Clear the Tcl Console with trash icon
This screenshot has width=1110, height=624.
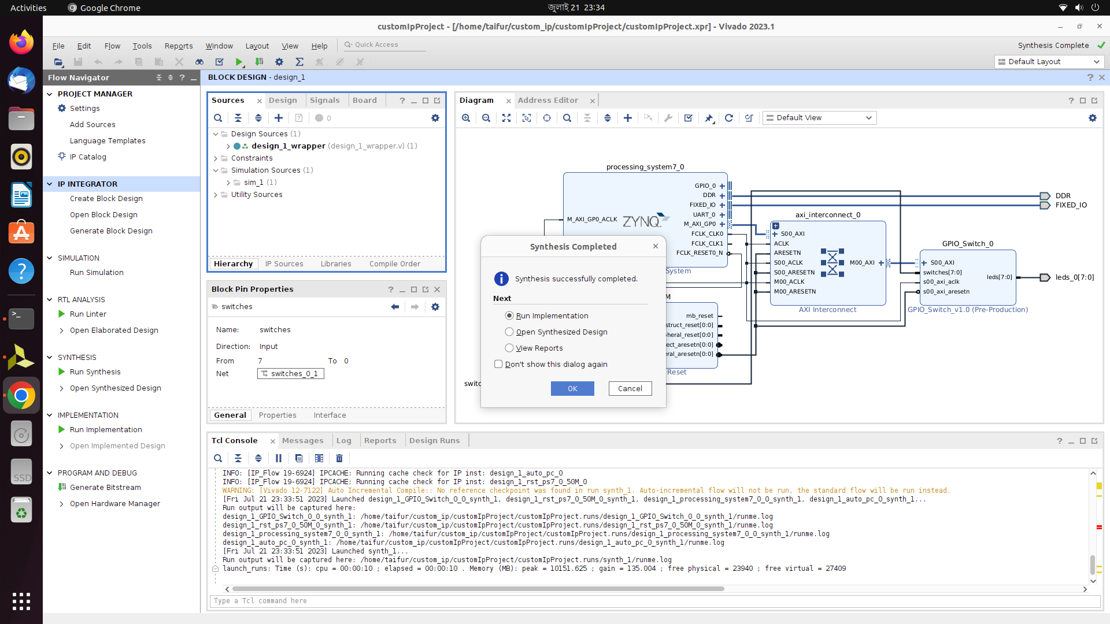coord(339,458)
